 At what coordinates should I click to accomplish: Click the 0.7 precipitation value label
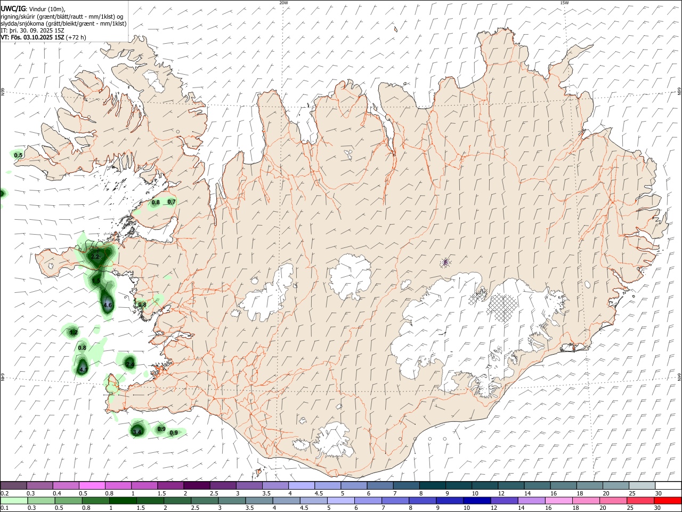click(x=172, y=202)
